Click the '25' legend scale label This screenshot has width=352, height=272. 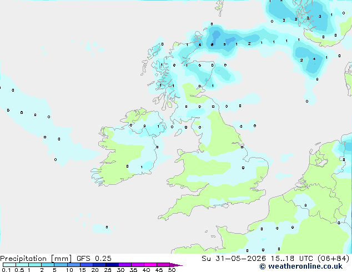click(x=108, y=270)
